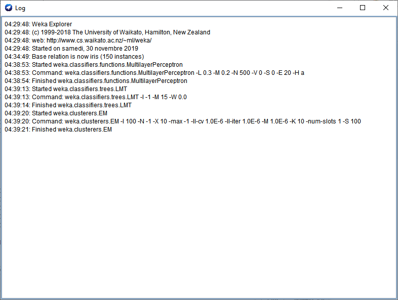Click the 'Log' window title text
This screenshot has height=300, width=398.
(20, 8)
